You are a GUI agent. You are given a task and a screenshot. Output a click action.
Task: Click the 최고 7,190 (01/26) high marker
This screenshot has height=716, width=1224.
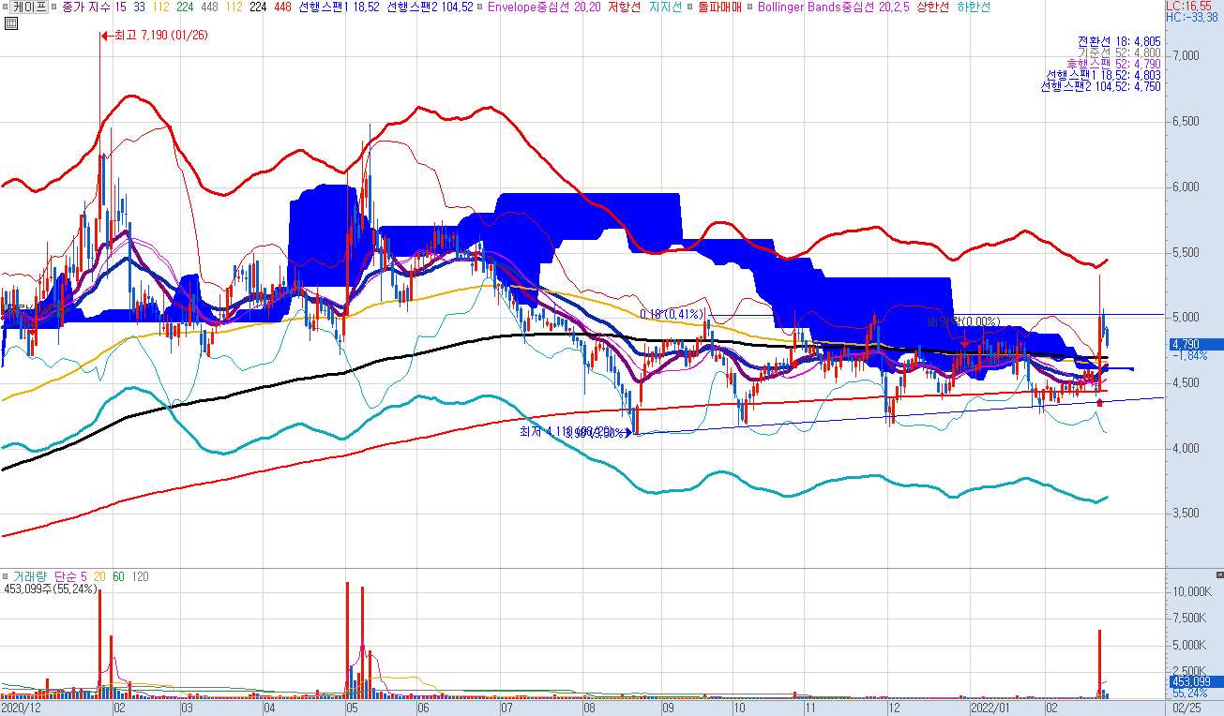click(152, 36)
